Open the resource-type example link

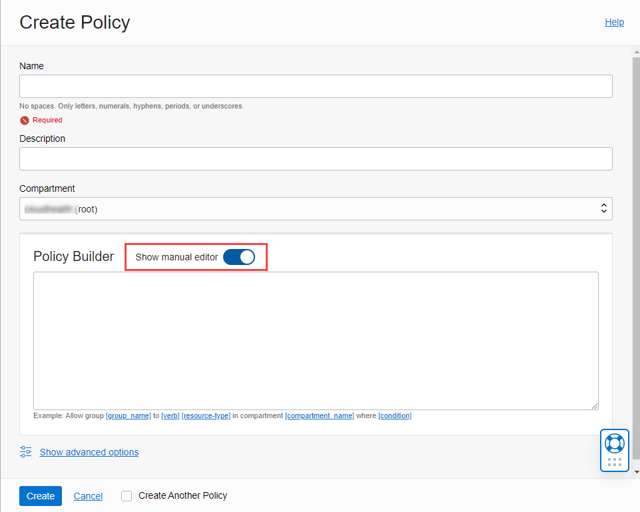click(206, 415)
